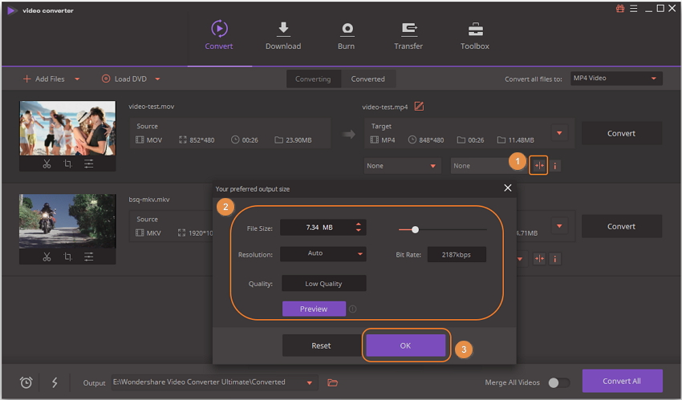Edit the video-test.mp4 output file name

click(x=419, y=107)
